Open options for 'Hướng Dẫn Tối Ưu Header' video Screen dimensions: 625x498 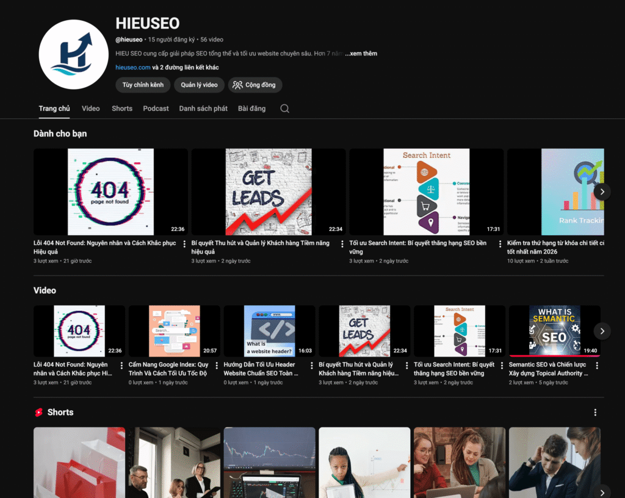point(312,366)
